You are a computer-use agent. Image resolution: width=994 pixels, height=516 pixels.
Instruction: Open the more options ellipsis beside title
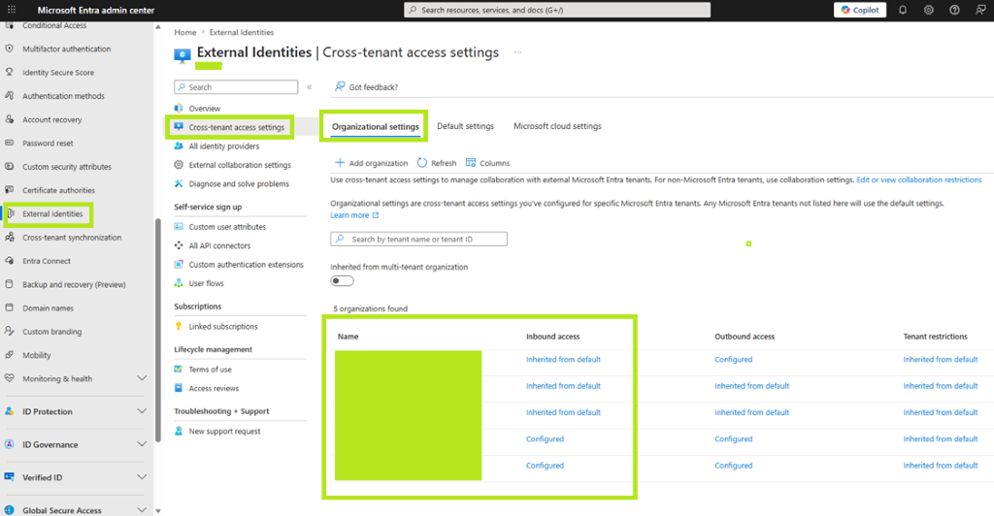pyautogui.click(x=518, y=52)
